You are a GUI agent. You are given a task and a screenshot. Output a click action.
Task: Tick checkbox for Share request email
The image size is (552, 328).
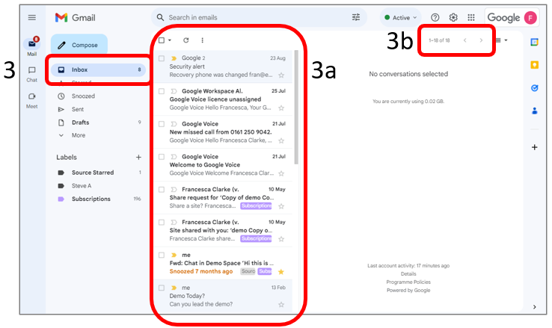tap(162, 190)
